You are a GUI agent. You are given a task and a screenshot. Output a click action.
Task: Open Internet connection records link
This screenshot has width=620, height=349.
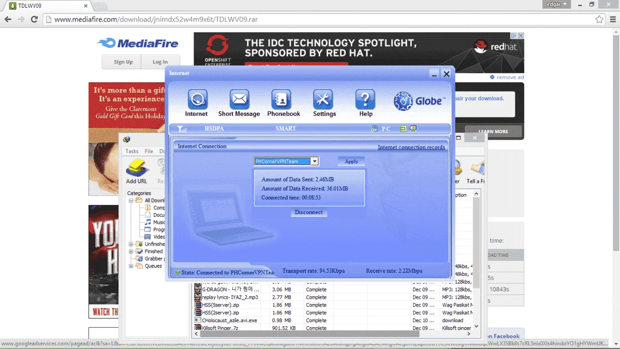[x=411, y=147]
